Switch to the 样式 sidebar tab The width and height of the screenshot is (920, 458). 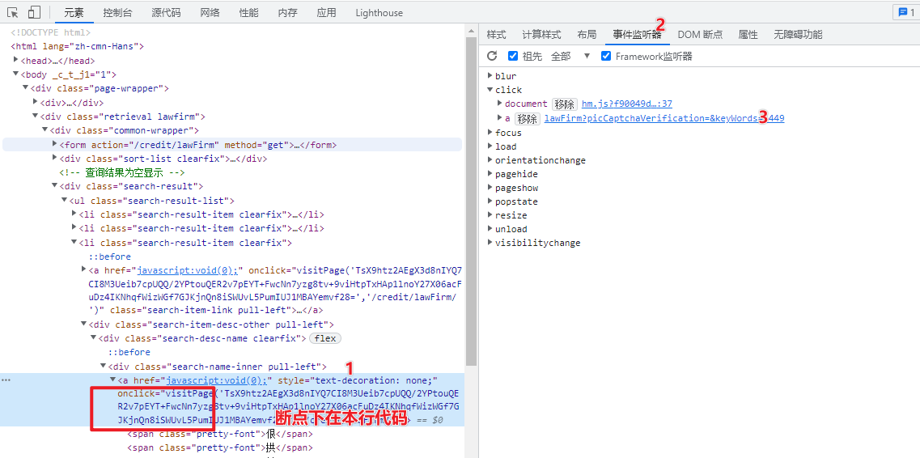pos(496,35)
